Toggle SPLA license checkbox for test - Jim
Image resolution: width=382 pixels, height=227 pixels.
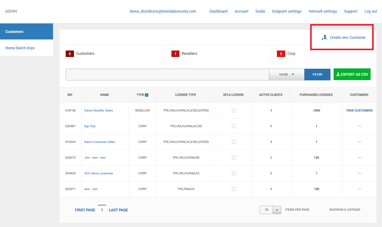tap(234, 189)
